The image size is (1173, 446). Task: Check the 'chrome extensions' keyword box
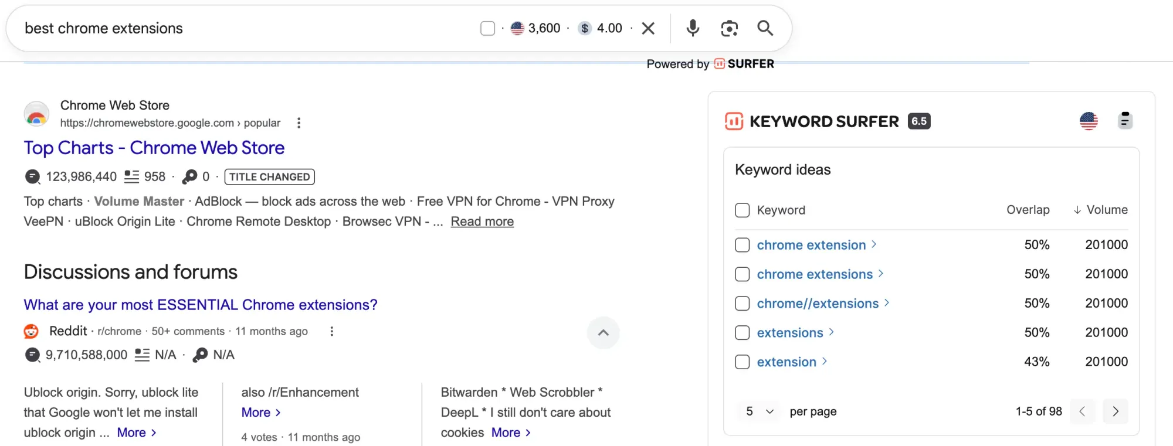point(743,274)
